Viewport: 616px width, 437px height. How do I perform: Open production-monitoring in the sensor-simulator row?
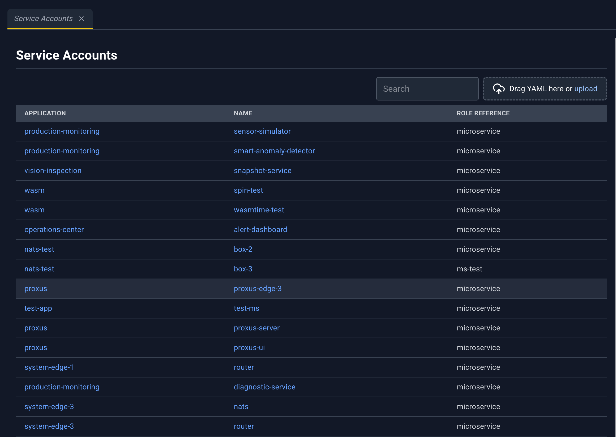[x=62, y=131]
